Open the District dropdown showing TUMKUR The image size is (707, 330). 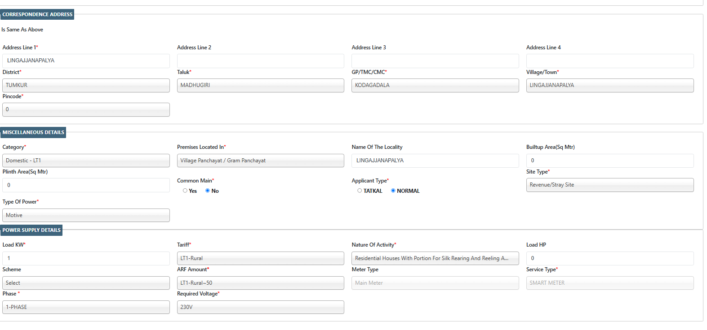[86, 85]
